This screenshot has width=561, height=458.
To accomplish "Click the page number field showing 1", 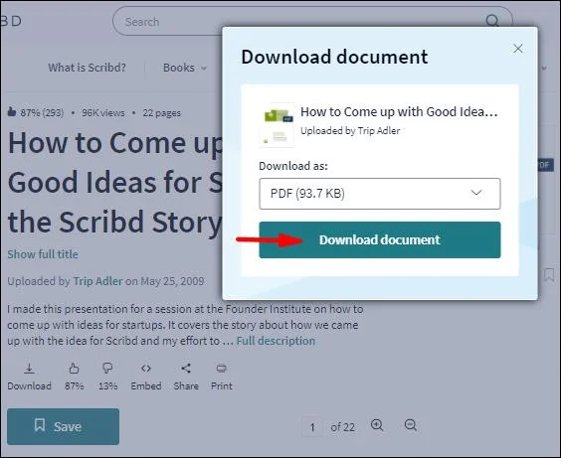I will coord(312,426).
